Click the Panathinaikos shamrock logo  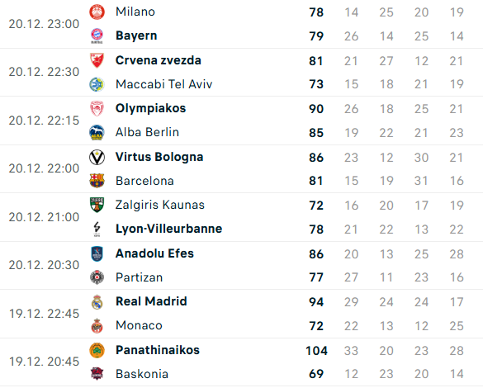point(97,350)
